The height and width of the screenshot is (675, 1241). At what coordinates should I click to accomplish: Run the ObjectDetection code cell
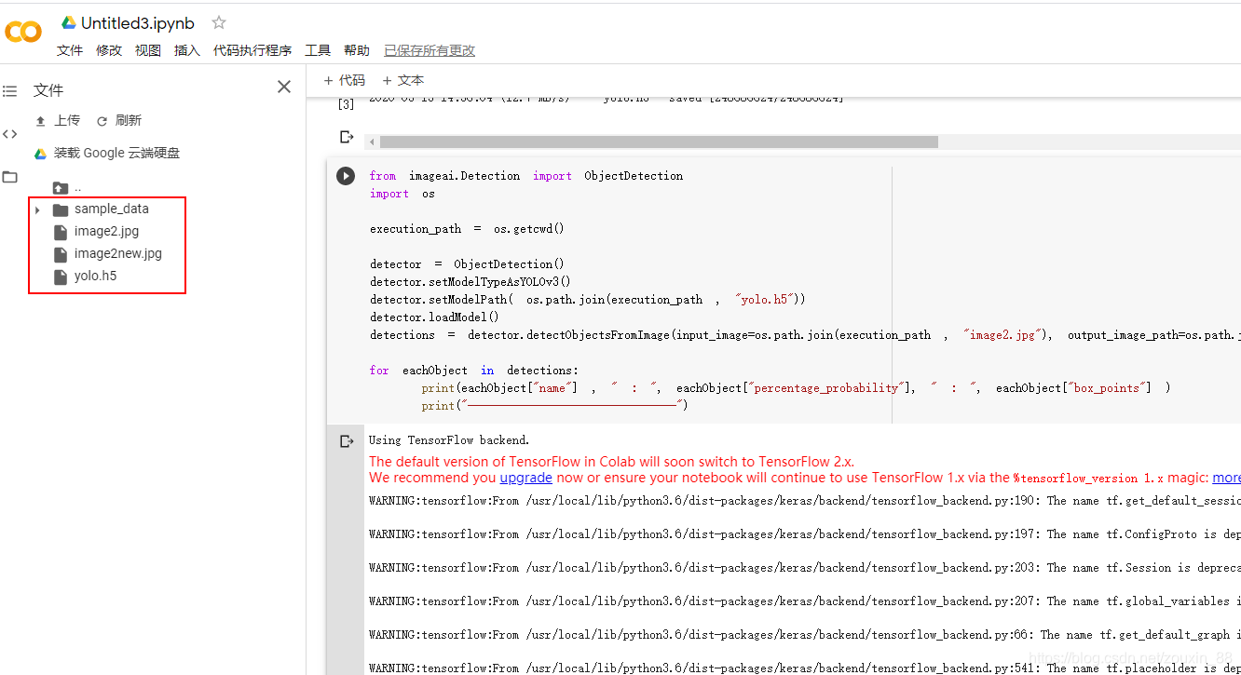click(x=345, y=175)
